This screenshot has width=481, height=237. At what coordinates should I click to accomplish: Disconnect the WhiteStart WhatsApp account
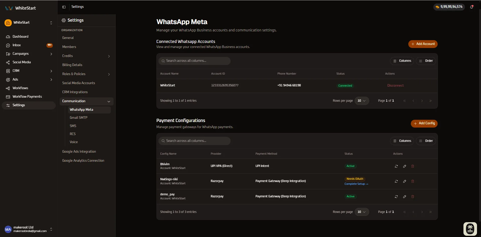click(395, 86)
